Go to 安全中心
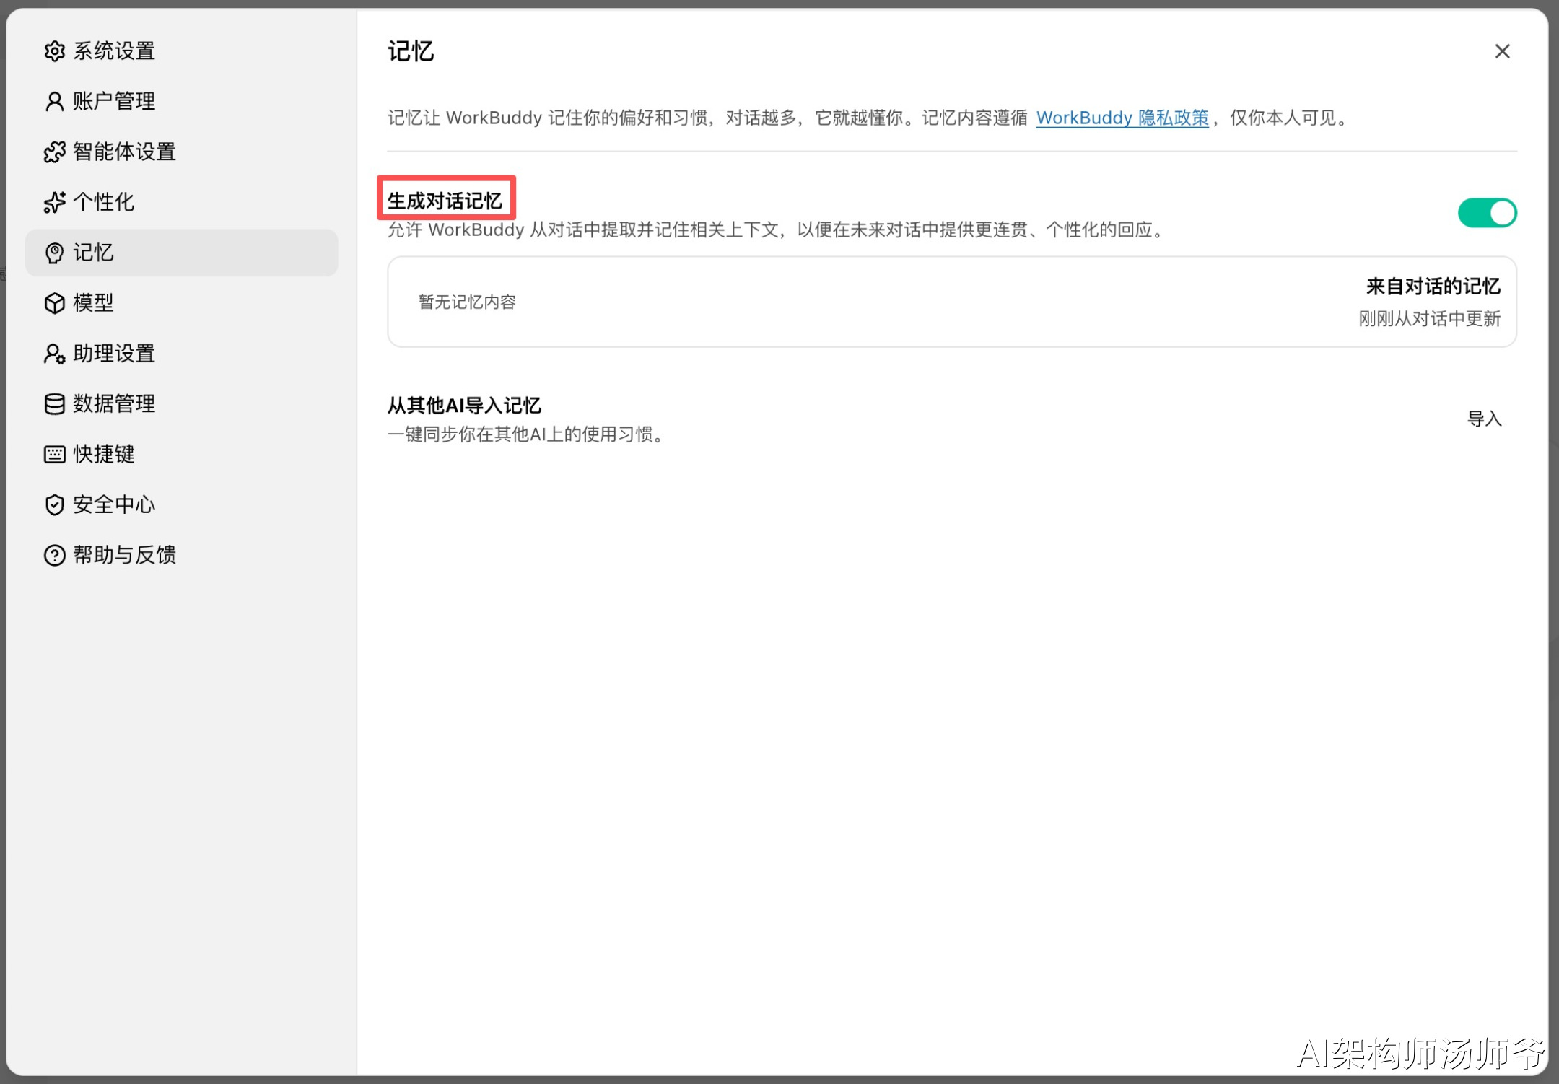The width and height of the screenshot is (1559, 1084). 181,505
